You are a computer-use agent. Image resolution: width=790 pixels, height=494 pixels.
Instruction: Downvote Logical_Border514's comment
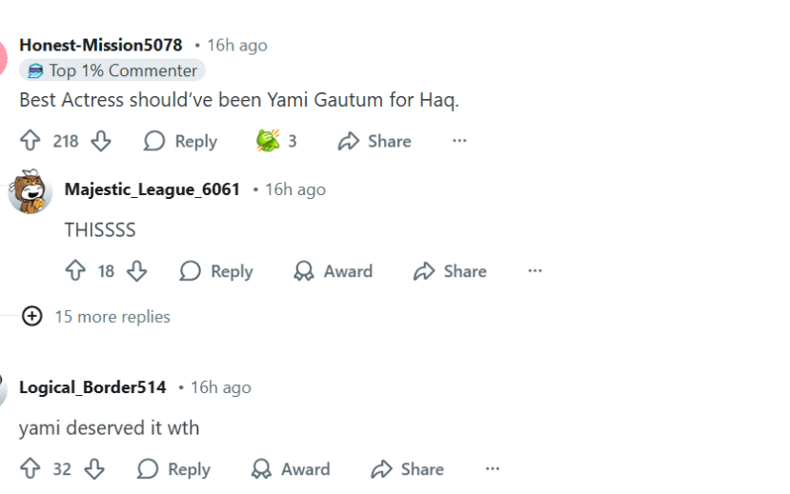(93, 469)
